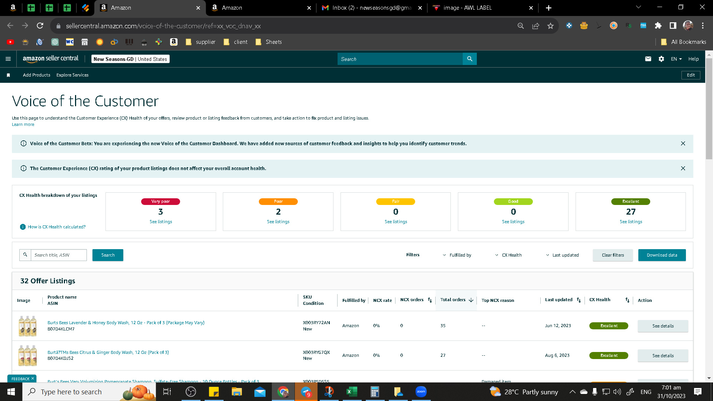
Task: Show hidden system tray icons
Action: [572, 392]
